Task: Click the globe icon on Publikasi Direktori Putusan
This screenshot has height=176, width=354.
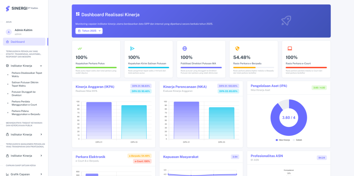Action: click(x=185, y=48)
